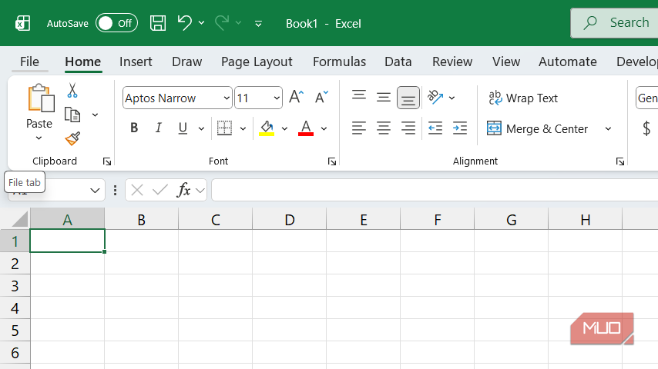This screenshot has height=369, width=658.
Task: Apply the yellow Fill Color
Action: pos(267,128)
